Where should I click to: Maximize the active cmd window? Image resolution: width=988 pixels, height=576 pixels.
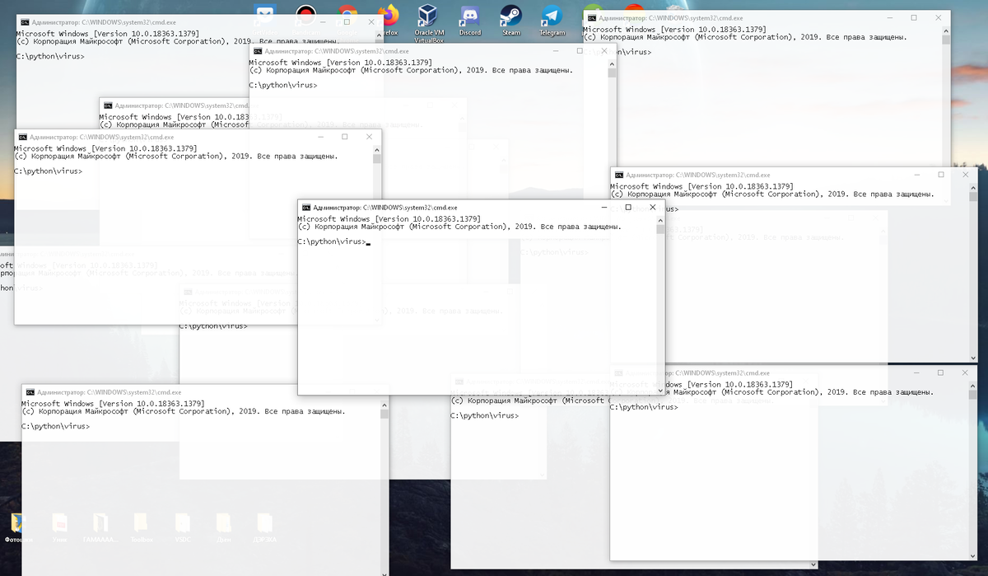click(x=627, y=208)
